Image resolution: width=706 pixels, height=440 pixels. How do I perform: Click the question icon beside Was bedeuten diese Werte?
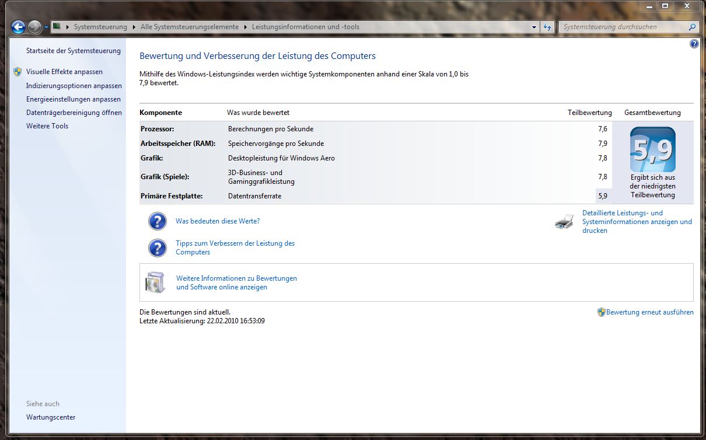158,221
